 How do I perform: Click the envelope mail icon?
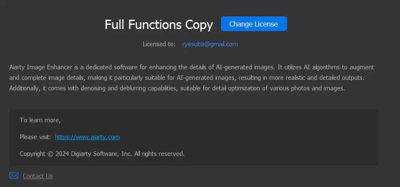(x=14, y=176)
